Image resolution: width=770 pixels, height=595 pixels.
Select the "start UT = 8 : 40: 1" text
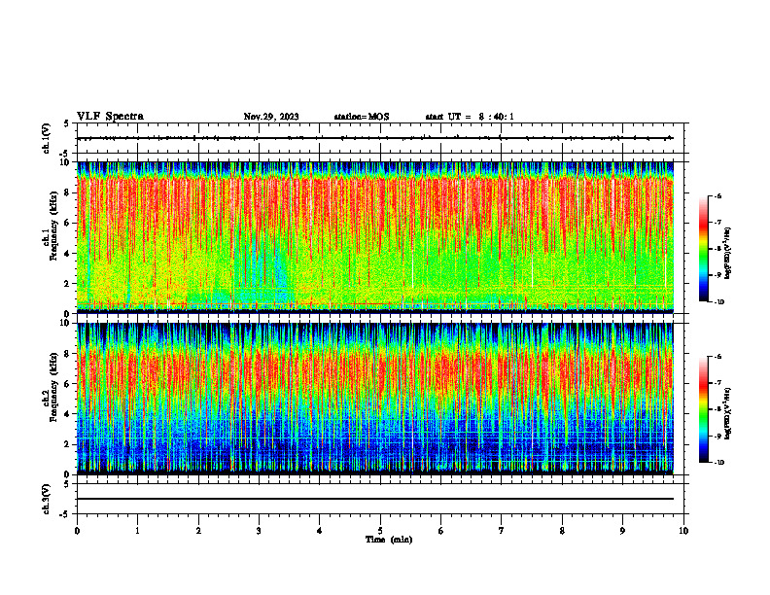pos(470,117)
